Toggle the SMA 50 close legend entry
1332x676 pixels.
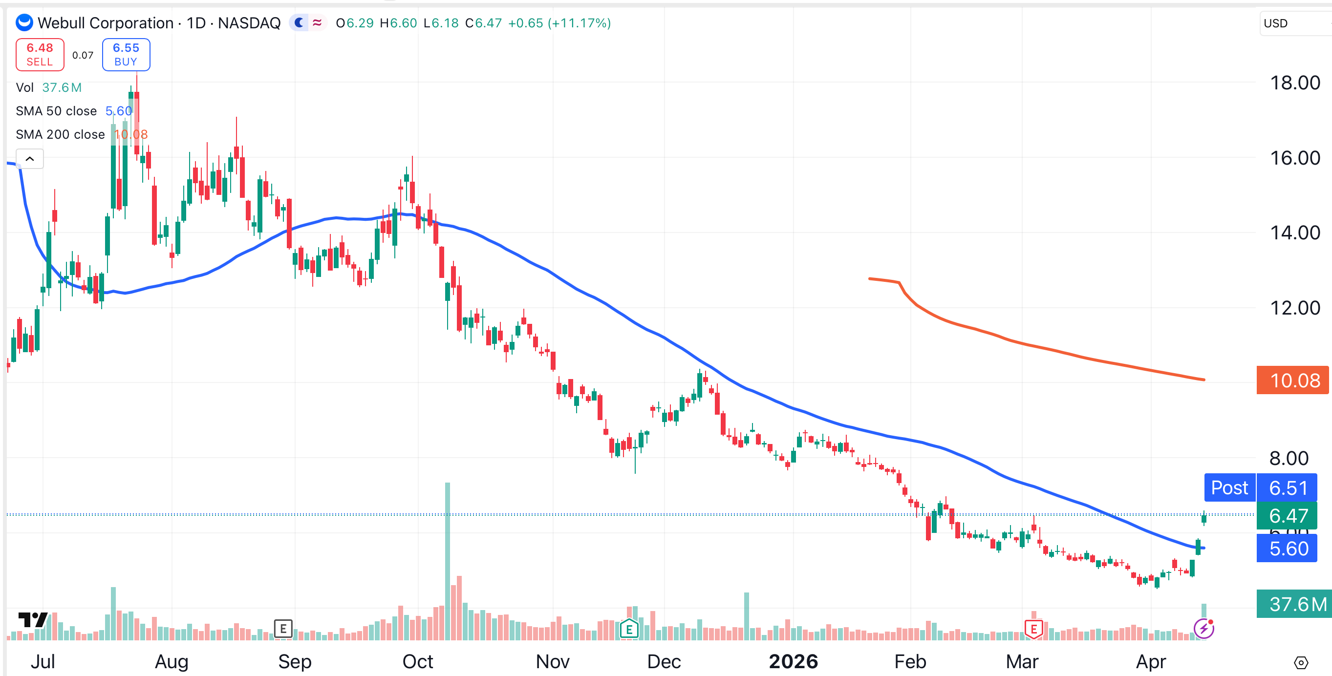[56, 111]
